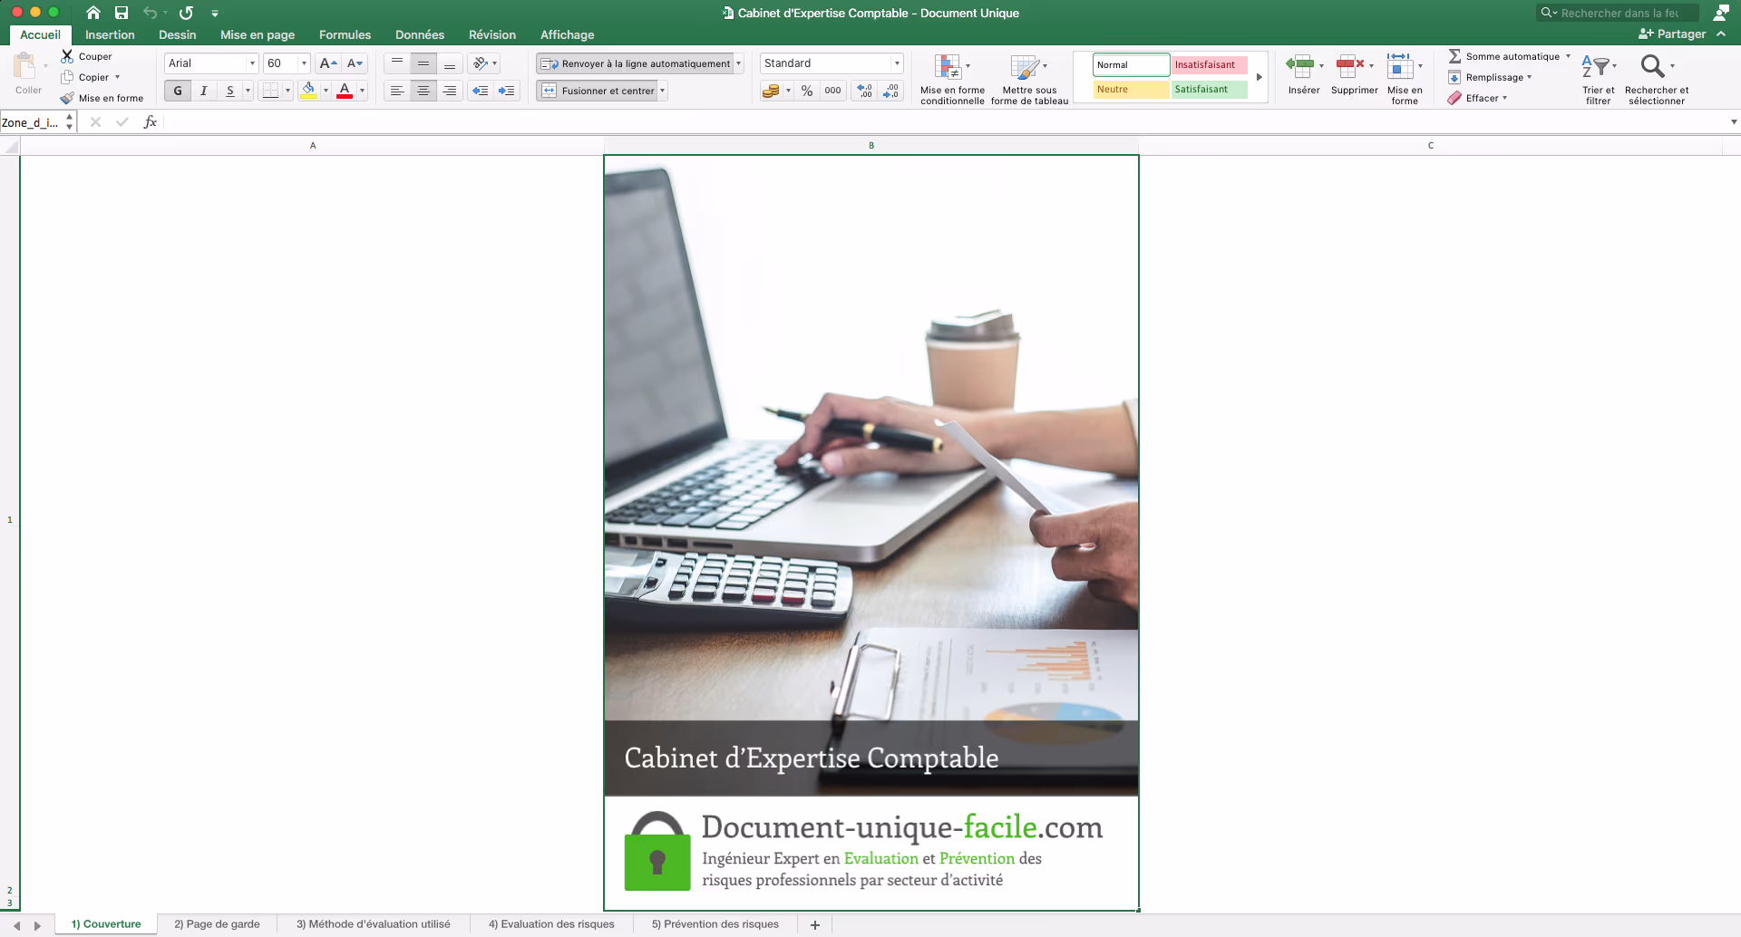This screenshot has width=1741, height=937.
Task: Expand the formula bar chevron
Action: coord(1734,122)
